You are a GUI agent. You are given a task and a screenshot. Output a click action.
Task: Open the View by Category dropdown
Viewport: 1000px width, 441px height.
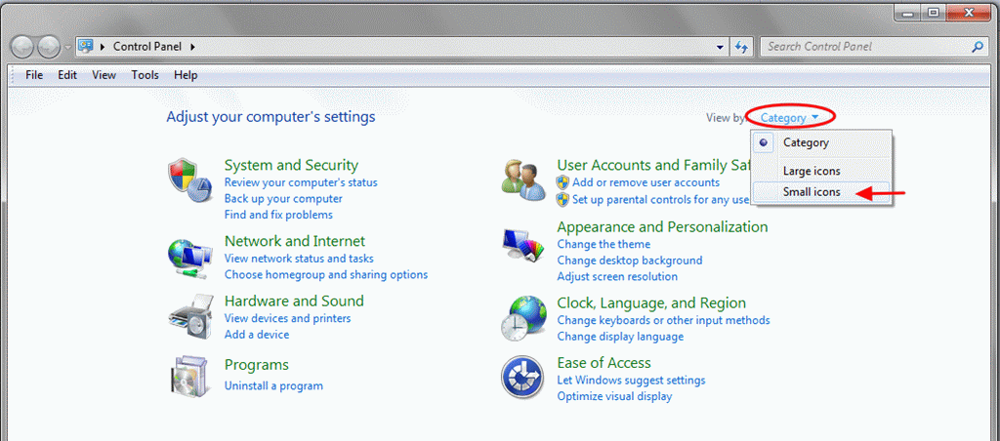pos(789,117)
